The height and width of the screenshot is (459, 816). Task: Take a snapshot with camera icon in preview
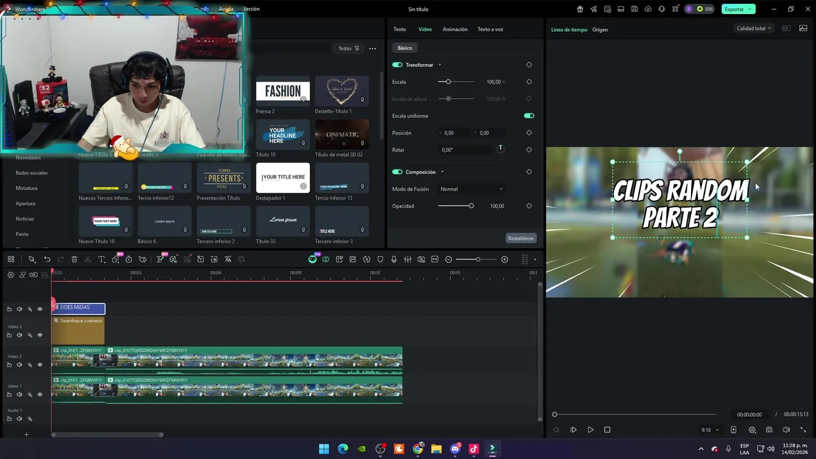tap(769, 430)
